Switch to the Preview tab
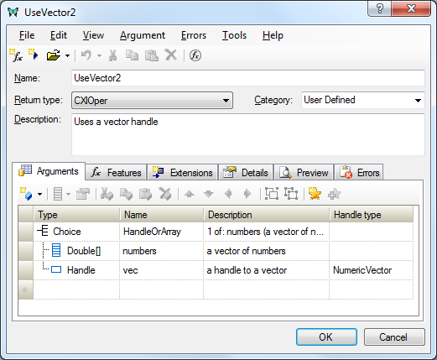Viewport: 437px width, 360px height. pos(304,172)
